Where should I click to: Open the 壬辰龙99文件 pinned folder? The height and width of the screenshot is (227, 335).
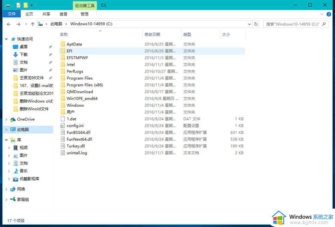pyautogui.click(x=32, y=78)
